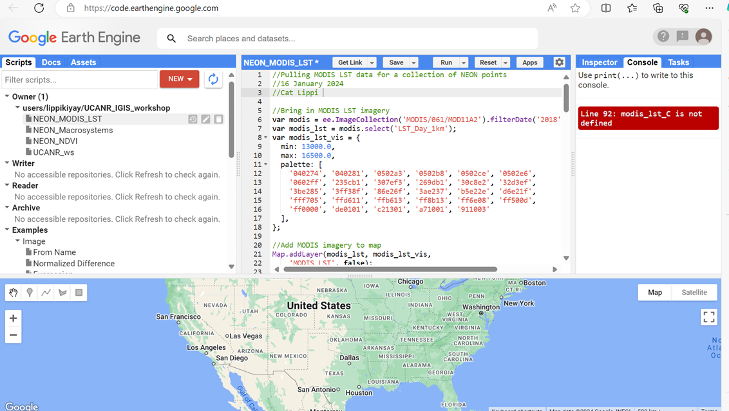Viewport: 729px width, 411px height.
Task: Open browser collections icon
Action: tap(658, 8)
